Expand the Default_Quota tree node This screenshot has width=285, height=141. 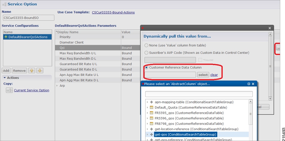pyautogui.click(x=147, y=107)
